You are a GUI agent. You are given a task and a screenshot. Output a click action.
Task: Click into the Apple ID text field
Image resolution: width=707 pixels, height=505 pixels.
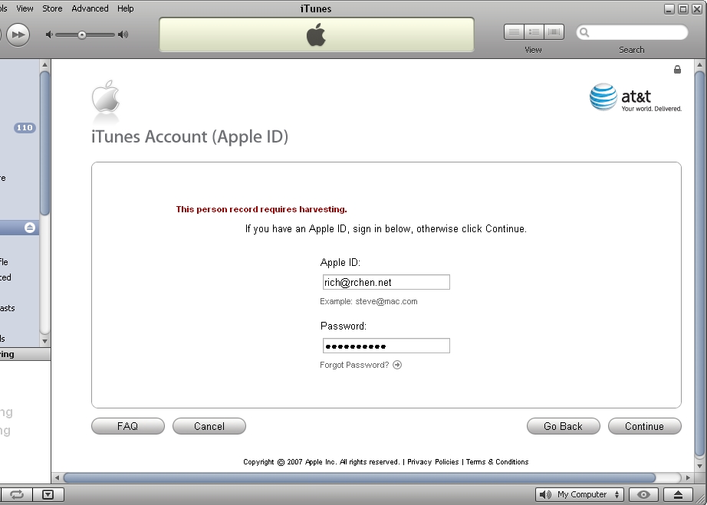[x=386, y=283]
